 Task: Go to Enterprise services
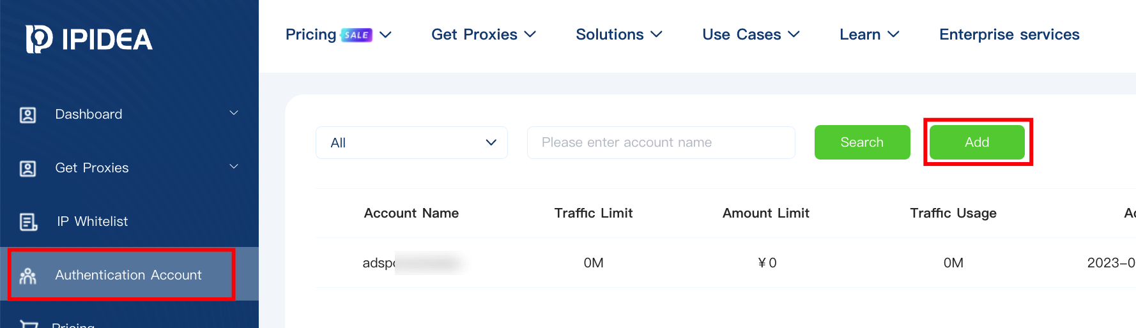point(1009,34)
